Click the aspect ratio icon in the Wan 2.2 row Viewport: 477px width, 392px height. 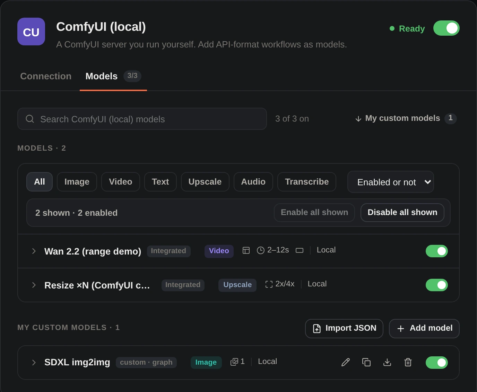300,250
